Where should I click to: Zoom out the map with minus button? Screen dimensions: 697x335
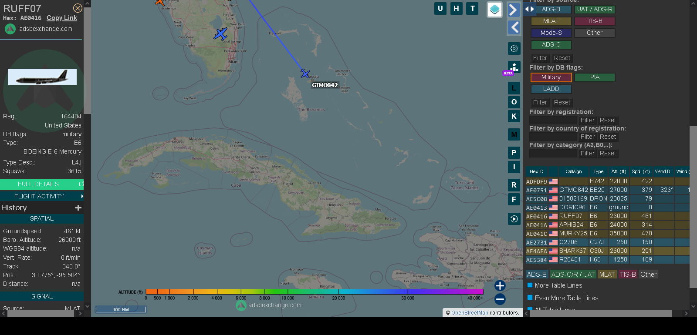tap(500, 299)
